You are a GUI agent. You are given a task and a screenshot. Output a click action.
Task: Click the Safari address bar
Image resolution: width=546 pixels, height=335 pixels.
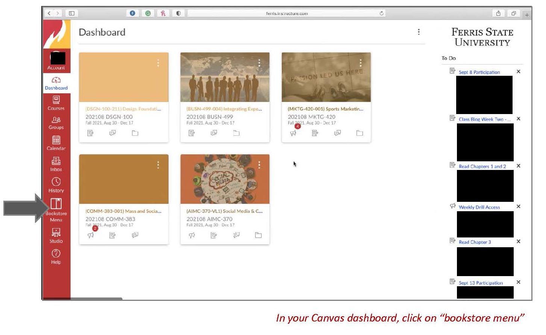(x=287, y=14)
